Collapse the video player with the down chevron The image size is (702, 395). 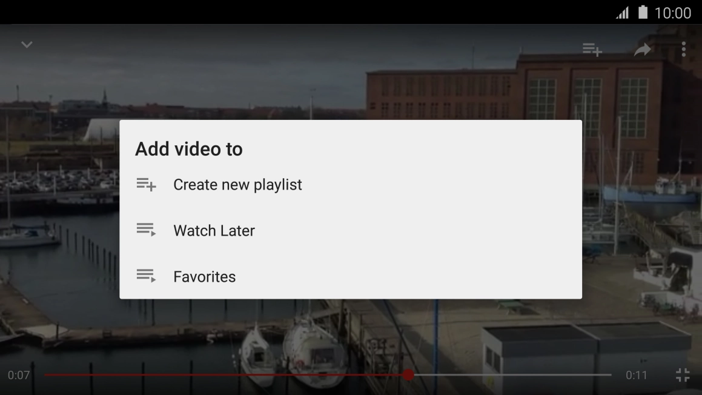(x=27, y=45)
